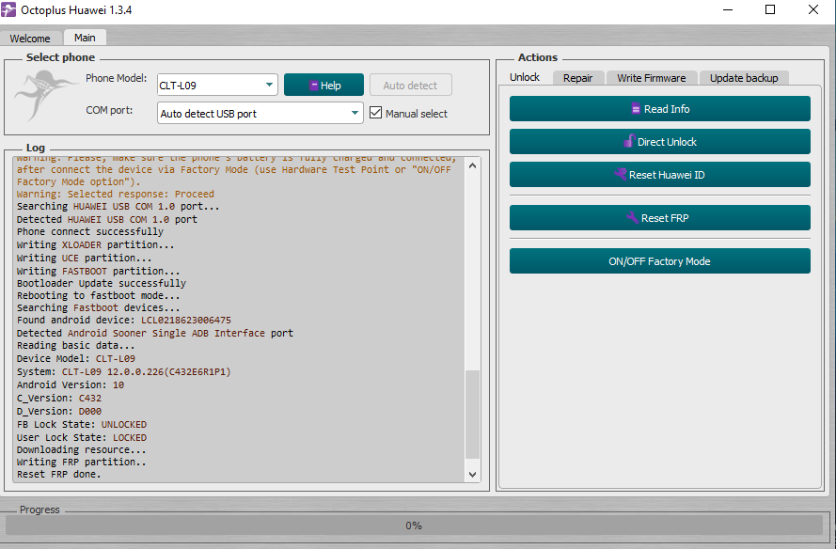
Task: Click the Auto detect button
Action: tap(411, 86)
